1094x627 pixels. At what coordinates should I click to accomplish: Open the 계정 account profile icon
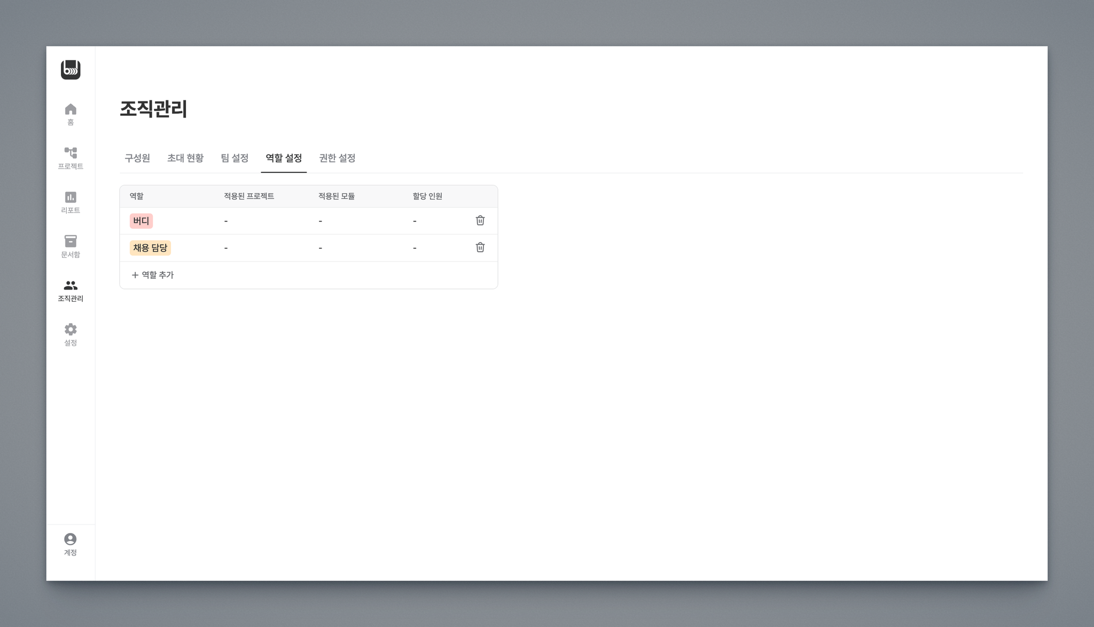pos(71,544)
